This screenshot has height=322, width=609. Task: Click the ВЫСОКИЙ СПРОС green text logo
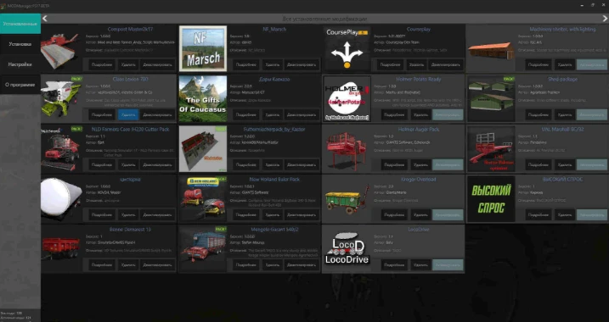[491, 198]
